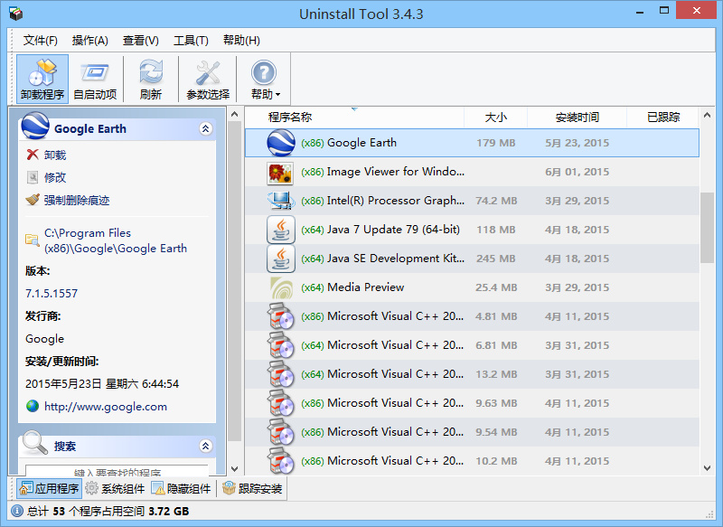Viewport: 723px width, 527px height.
Task: Click the "6月 01, 2015" date cell
Action: click(x=577, y=172)
